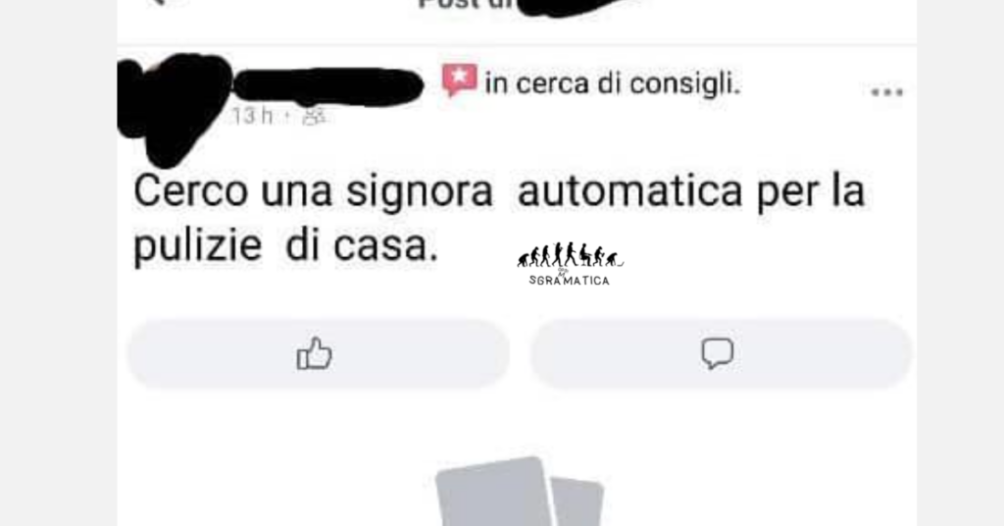Show audience via friends icon near timestamp
Viewport: 1004px width, 526px height.
[314, 116]
